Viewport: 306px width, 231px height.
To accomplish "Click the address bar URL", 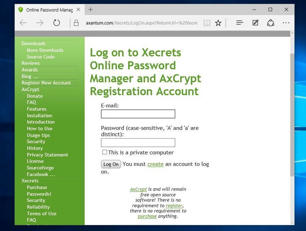I will tap(142, 23).
